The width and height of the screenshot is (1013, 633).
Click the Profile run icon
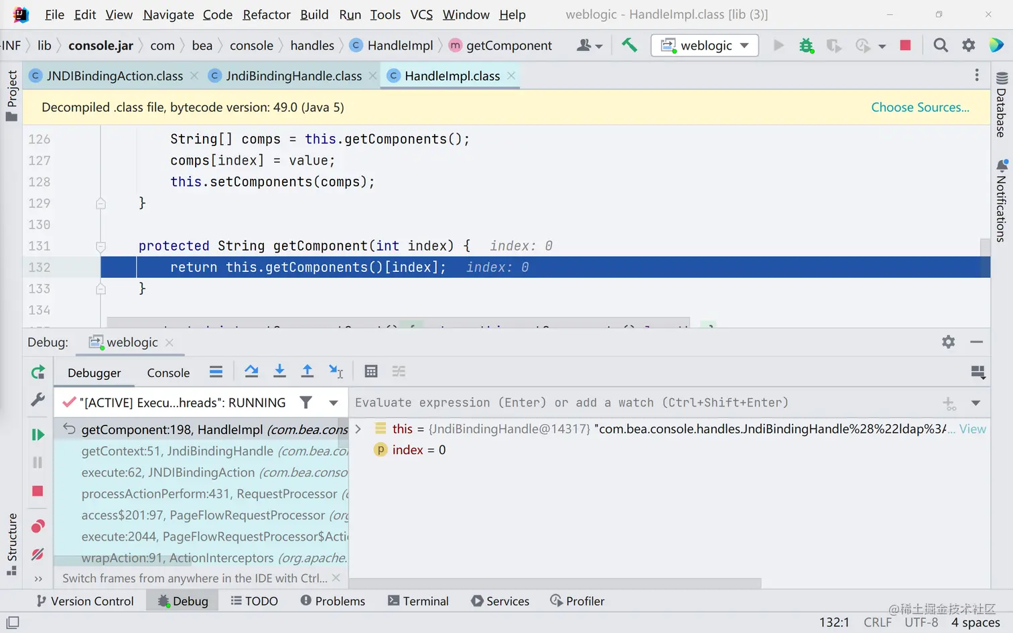(863, 45)
